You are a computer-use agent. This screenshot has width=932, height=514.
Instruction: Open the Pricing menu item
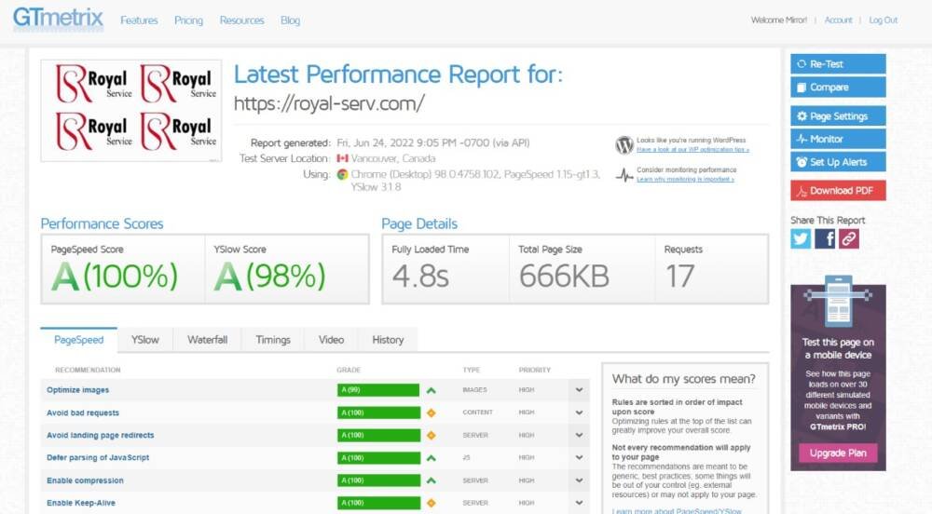[x=188, y=20]
